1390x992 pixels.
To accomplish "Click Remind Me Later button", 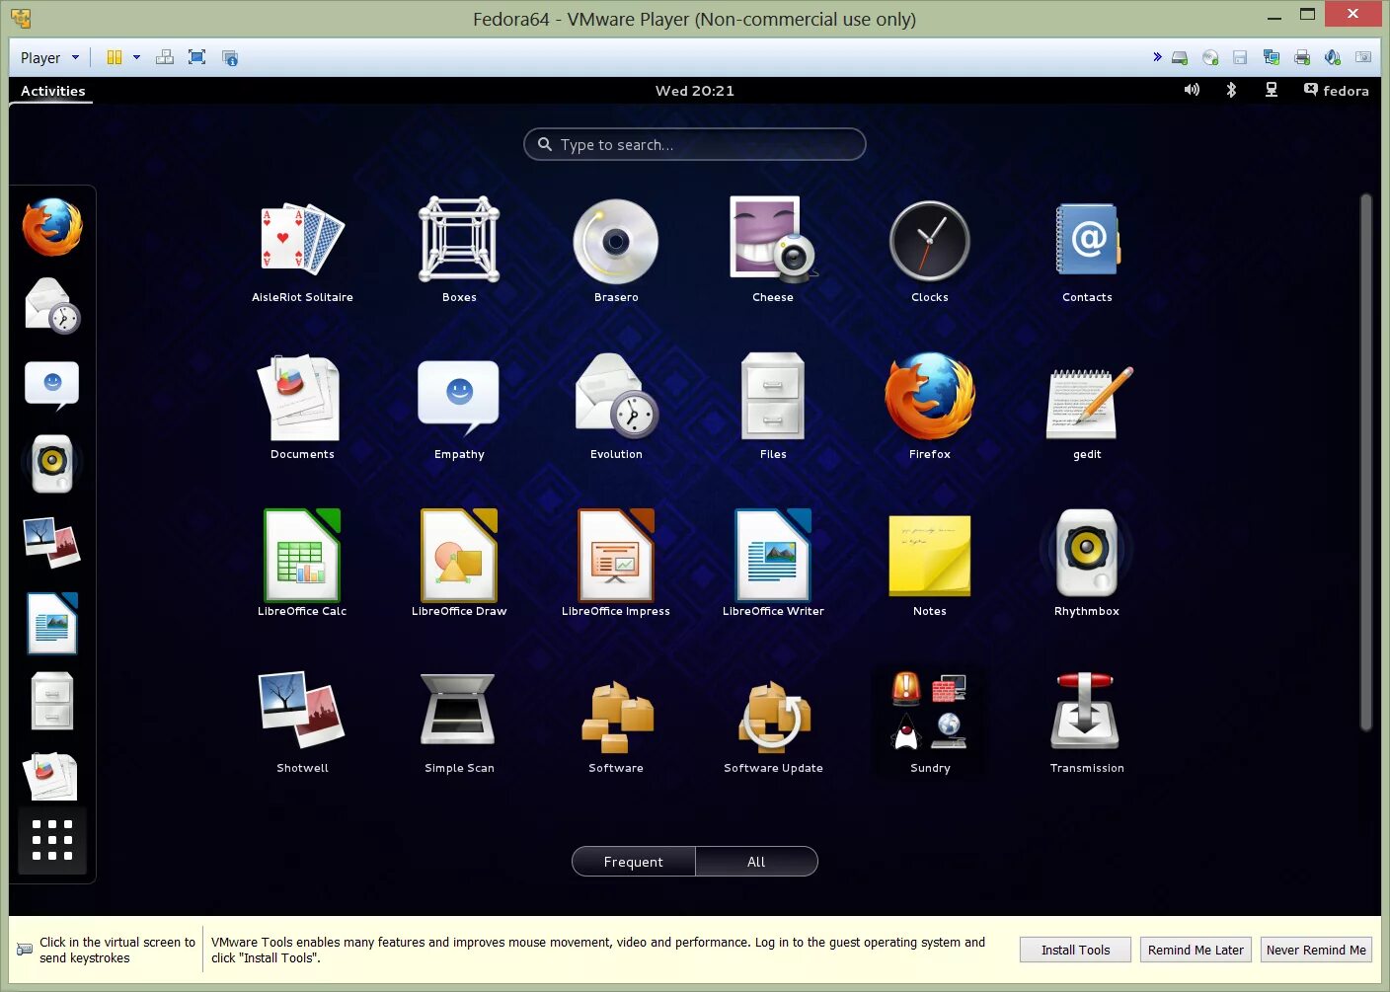I will pos(1196,951).
